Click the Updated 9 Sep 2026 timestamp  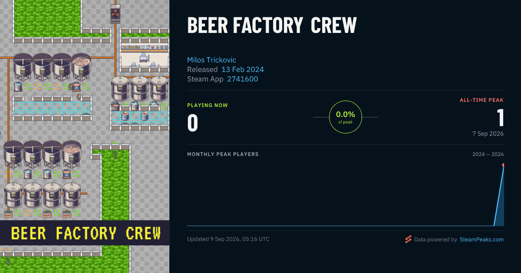tap(228, 239)
